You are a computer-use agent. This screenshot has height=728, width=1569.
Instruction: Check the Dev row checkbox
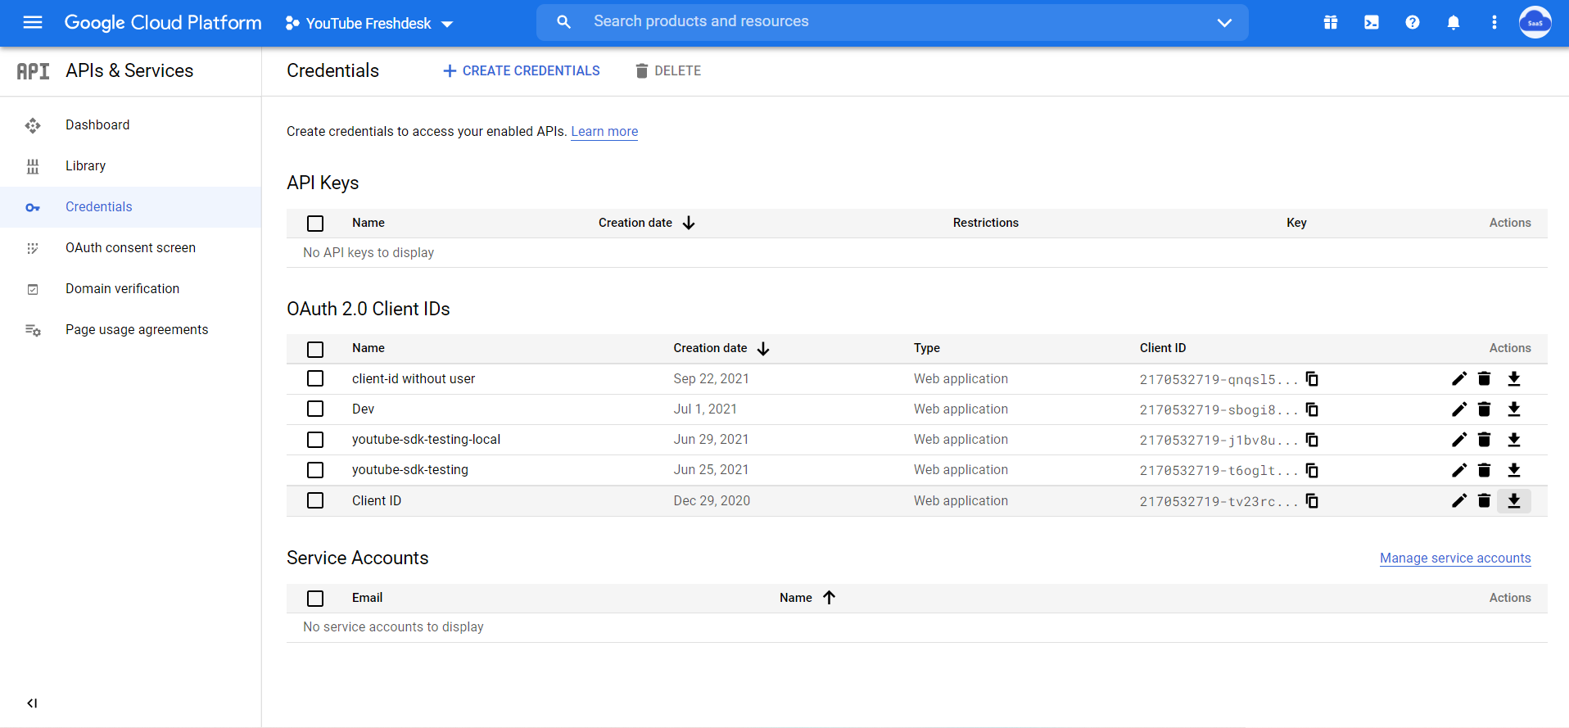(x=315, y=409)
